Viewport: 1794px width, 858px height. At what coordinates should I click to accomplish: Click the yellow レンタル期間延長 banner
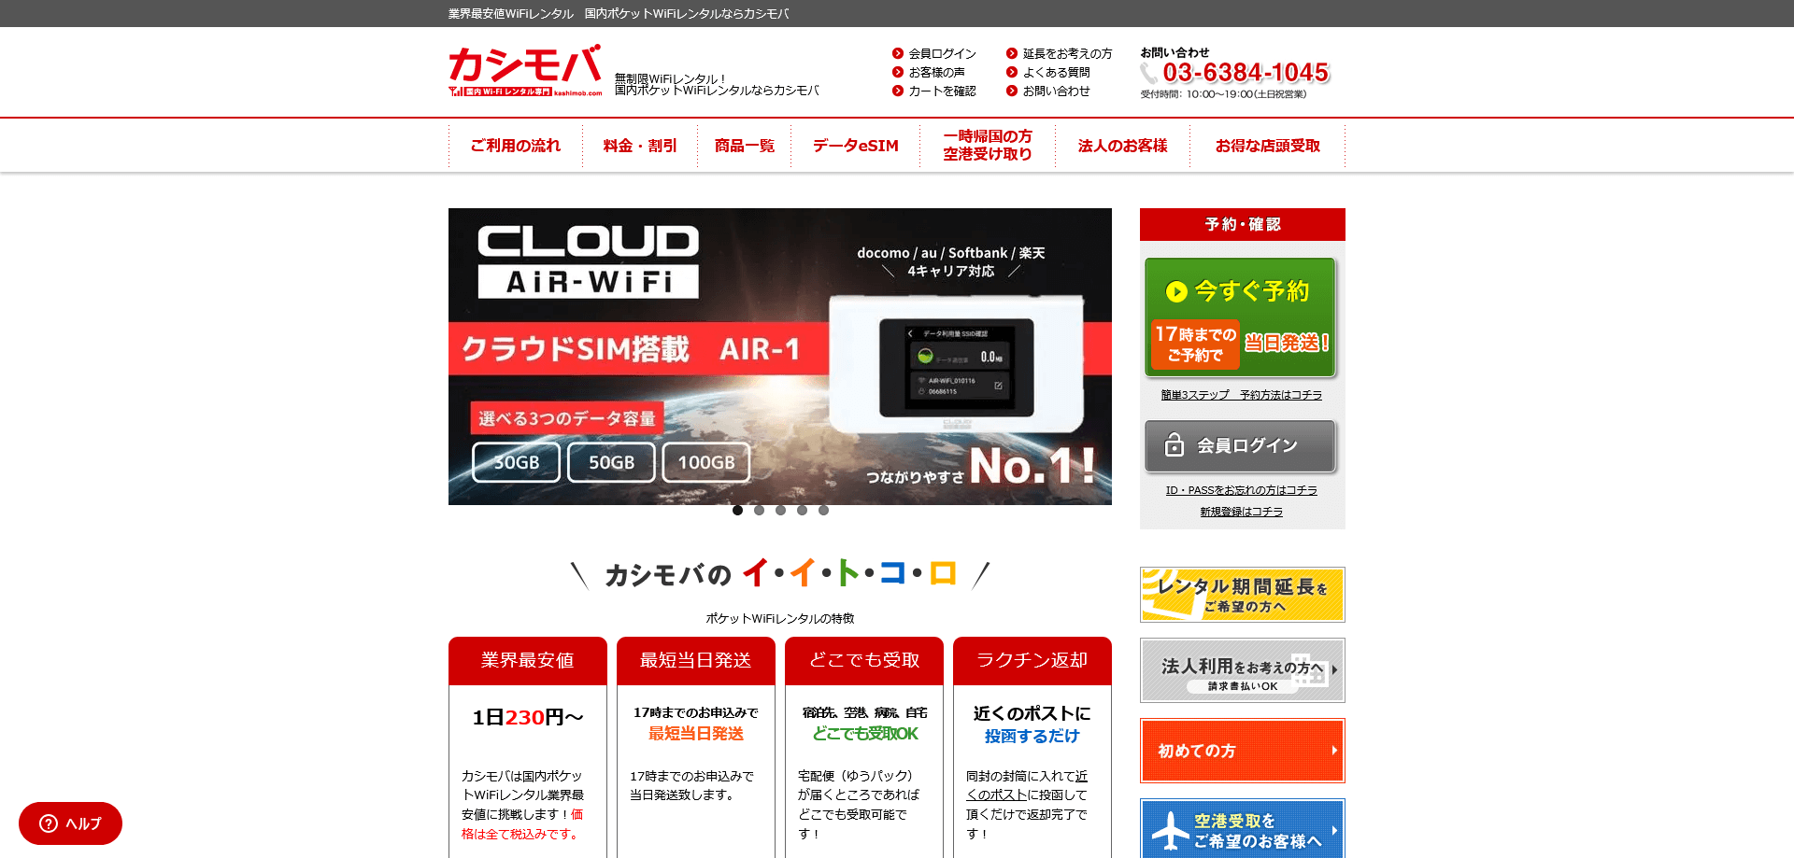tap(1241, 595)
